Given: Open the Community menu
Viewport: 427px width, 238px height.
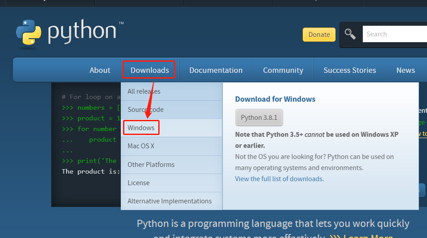Looking at the screenshot, I should (x=283, y=70).
